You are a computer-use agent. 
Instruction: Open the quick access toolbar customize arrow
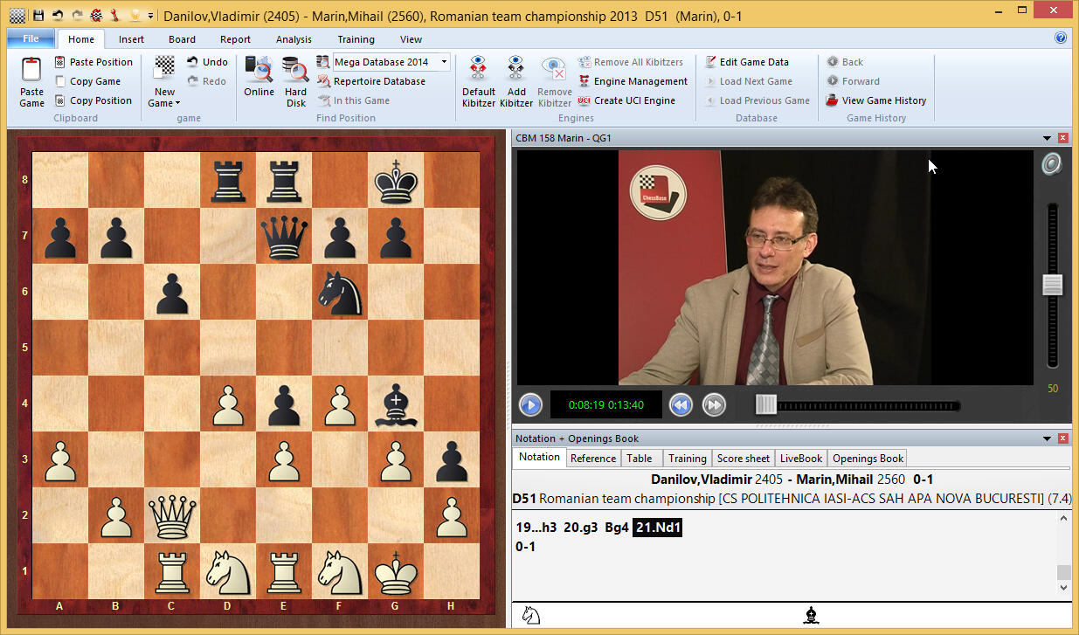(151, 16)
